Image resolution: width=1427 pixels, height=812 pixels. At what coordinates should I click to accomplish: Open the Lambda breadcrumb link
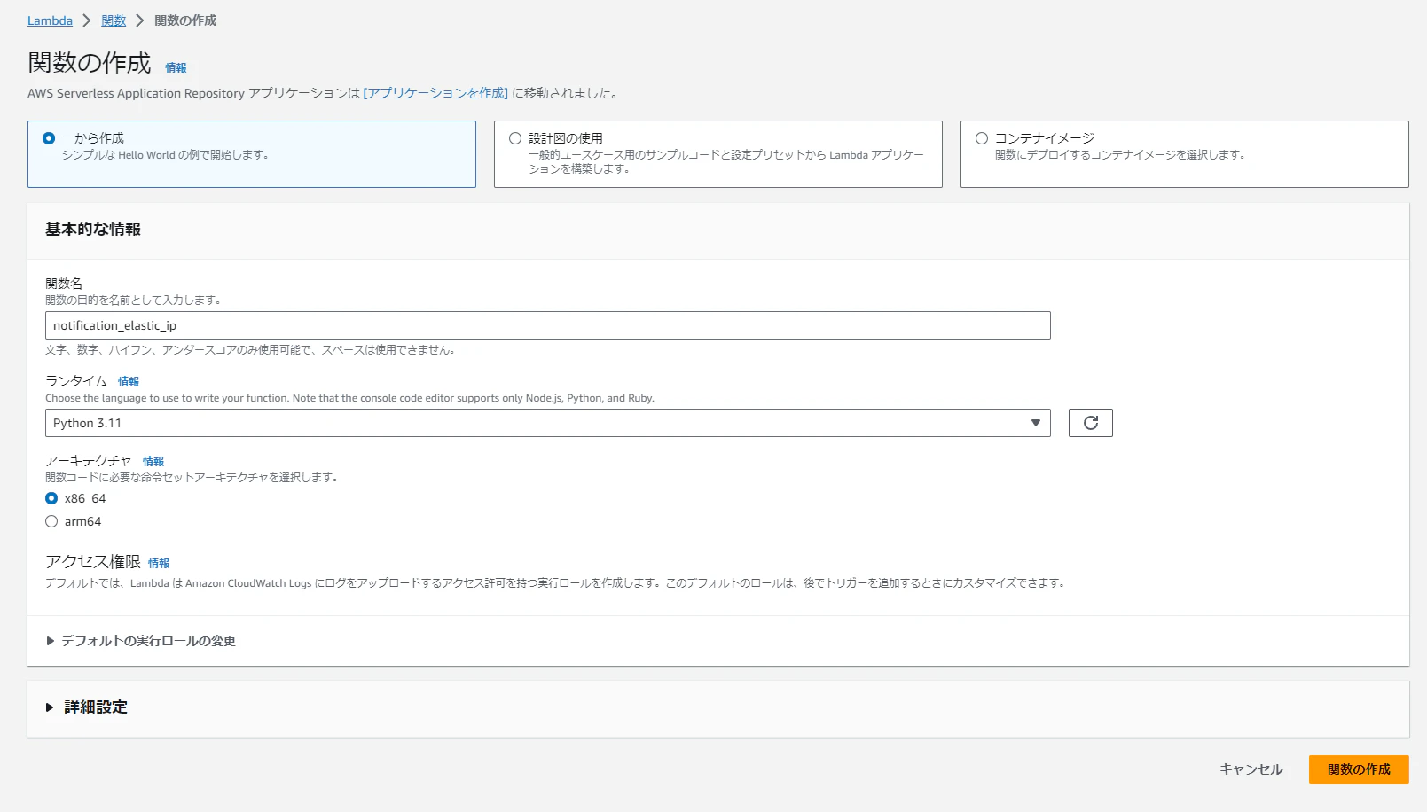click(x=50, y=20)
